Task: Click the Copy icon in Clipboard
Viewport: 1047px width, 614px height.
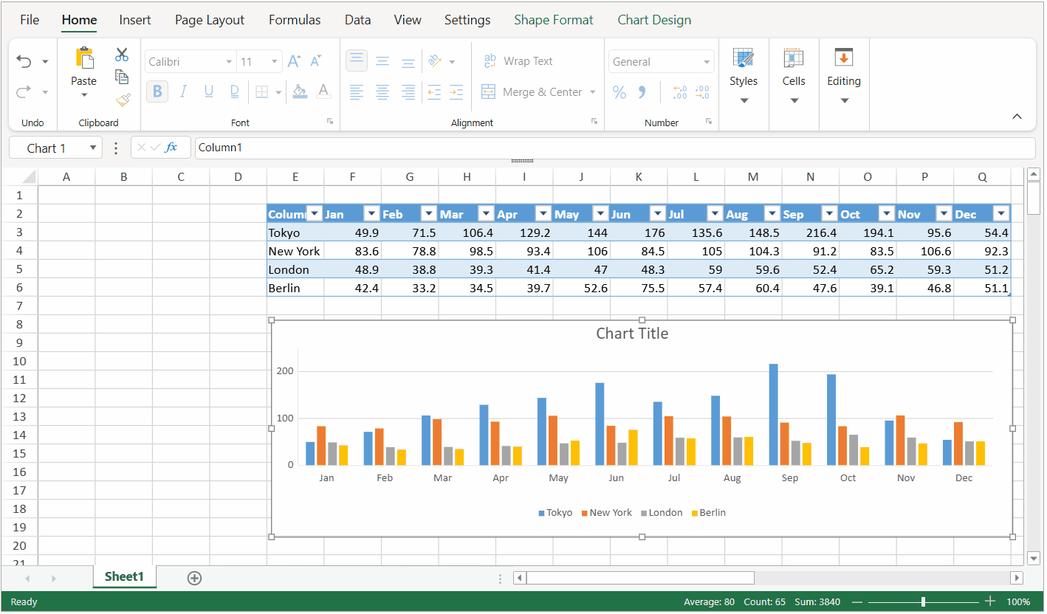Action: [x=122, y=77]
